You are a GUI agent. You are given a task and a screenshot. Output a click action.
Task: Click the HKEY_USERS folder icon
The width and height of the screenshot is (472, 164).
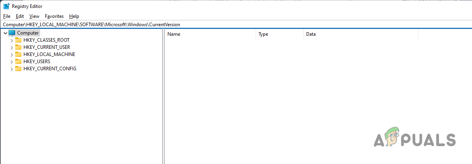point(18,61)
